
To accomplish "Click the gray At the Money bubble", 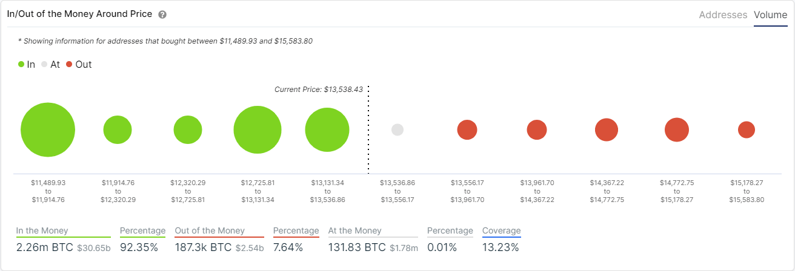I will 397,130.
